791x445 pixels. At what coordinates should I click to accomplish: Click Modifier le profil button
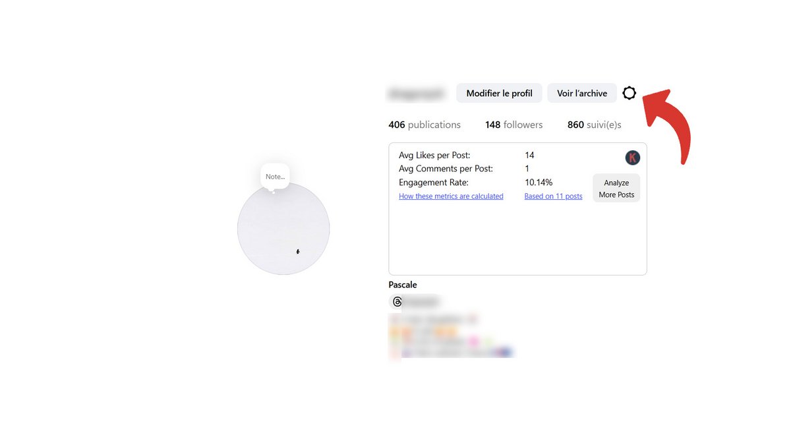[x=499, y=94]
